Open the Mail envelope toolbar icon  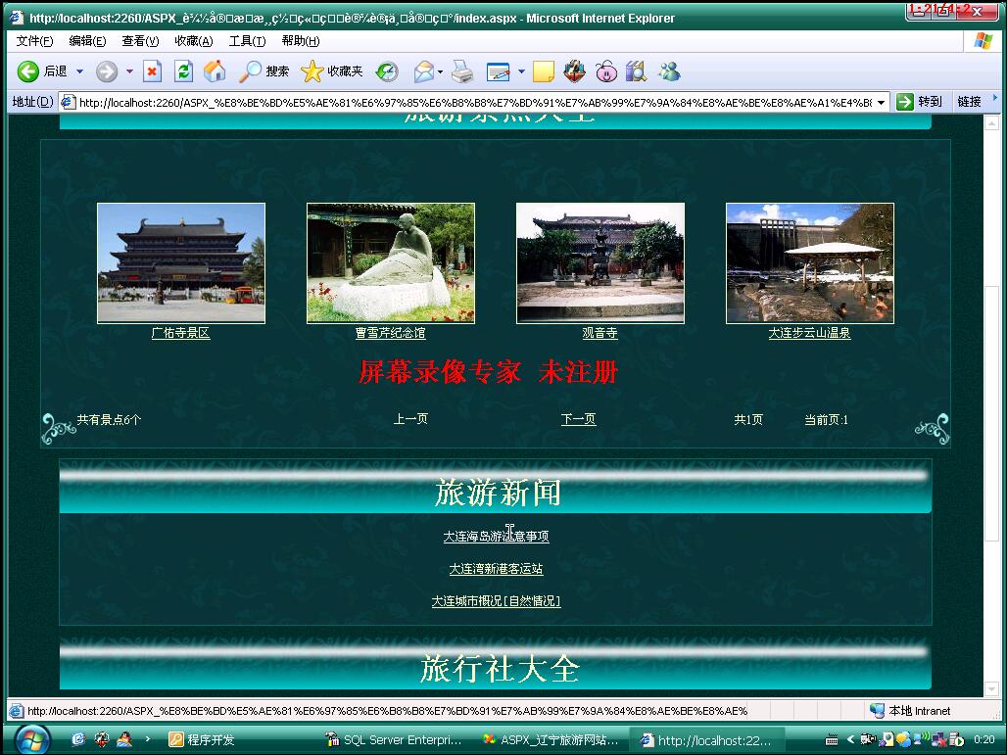(x=424, y=71)
